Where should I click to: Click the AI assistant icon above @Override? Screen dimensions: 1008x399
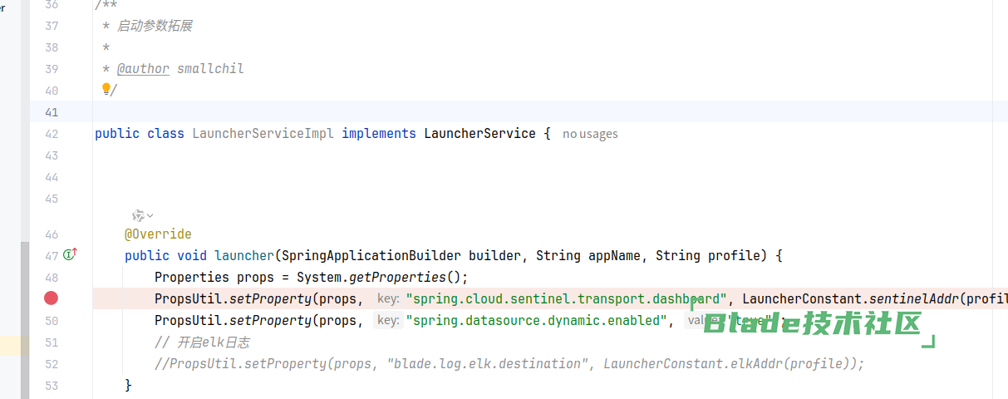[138, 215]
